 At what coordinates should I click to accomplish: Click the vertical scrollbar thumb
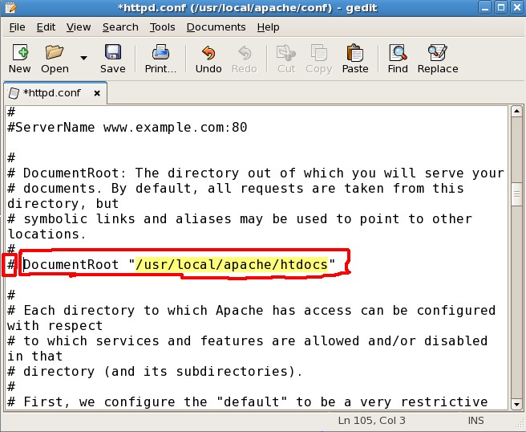click(x=516, y=195)
